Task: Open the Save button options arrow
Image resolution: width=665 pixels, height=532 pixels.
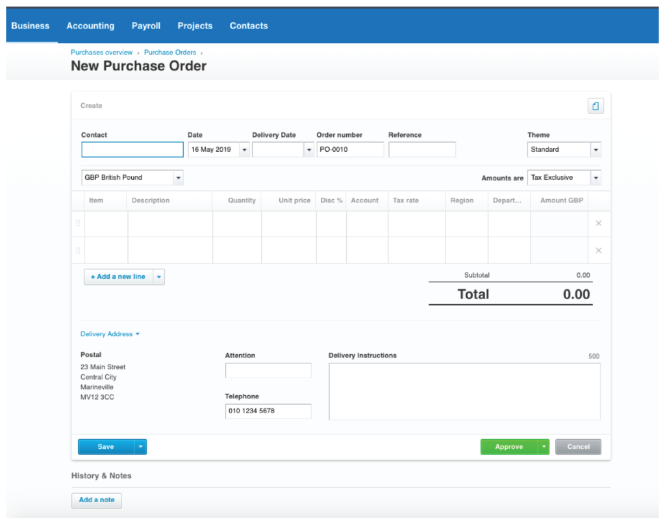Action: pos(140,447)
